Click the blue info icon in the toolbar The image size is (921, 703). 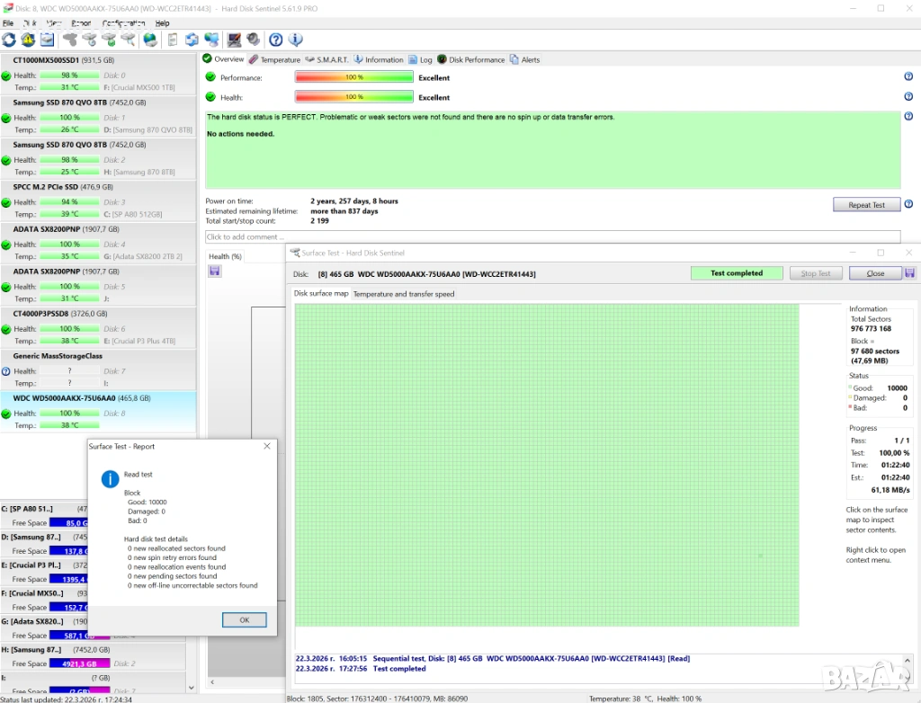point(295,40)
